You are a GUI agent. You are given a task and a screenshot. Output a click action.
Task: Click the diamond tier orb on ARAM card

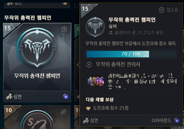[66, 97]
